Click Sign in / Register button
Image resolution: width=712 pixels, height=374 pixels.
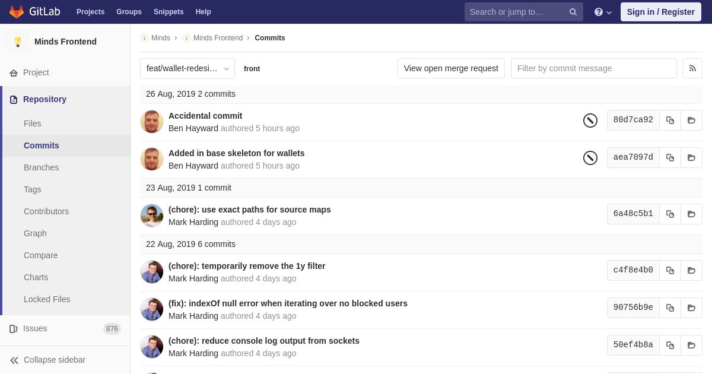pos(661,12)
